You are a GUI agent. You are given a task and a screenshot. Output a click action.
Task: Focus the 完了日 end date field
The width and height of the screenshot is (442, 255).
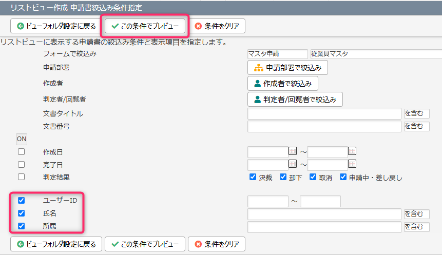pos(328,165)
